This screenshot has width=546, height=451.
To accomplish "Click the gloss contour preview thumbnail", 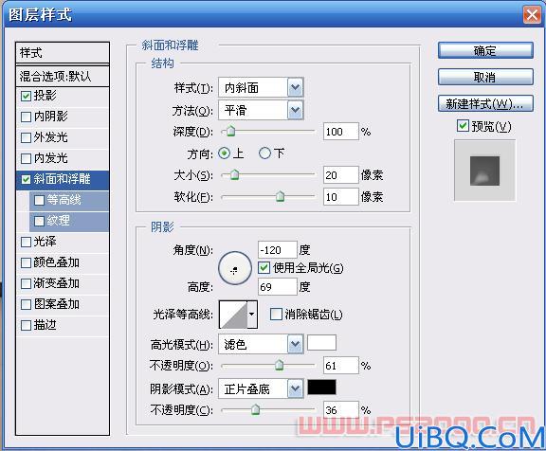I will click(233, 315).
